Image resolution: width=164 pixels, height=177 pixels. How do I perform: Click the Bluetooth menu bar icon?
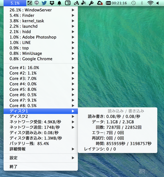pyautogui.click(x=142, y=3)
